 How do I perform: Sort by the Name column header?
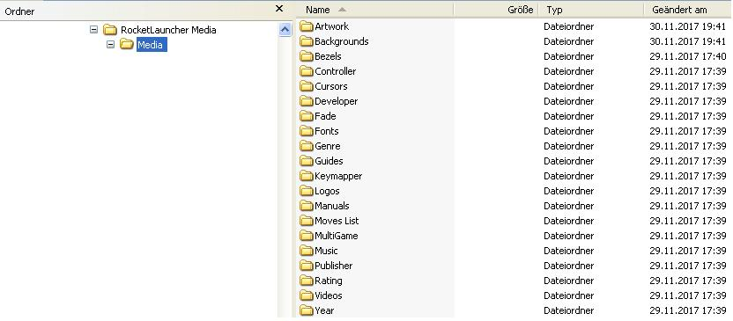tap(375, 10)
